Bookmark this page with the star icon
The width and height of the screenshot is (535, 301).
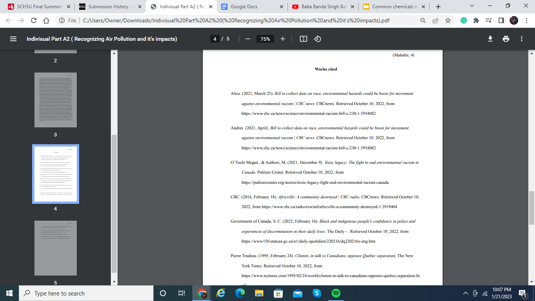[448, 20]
